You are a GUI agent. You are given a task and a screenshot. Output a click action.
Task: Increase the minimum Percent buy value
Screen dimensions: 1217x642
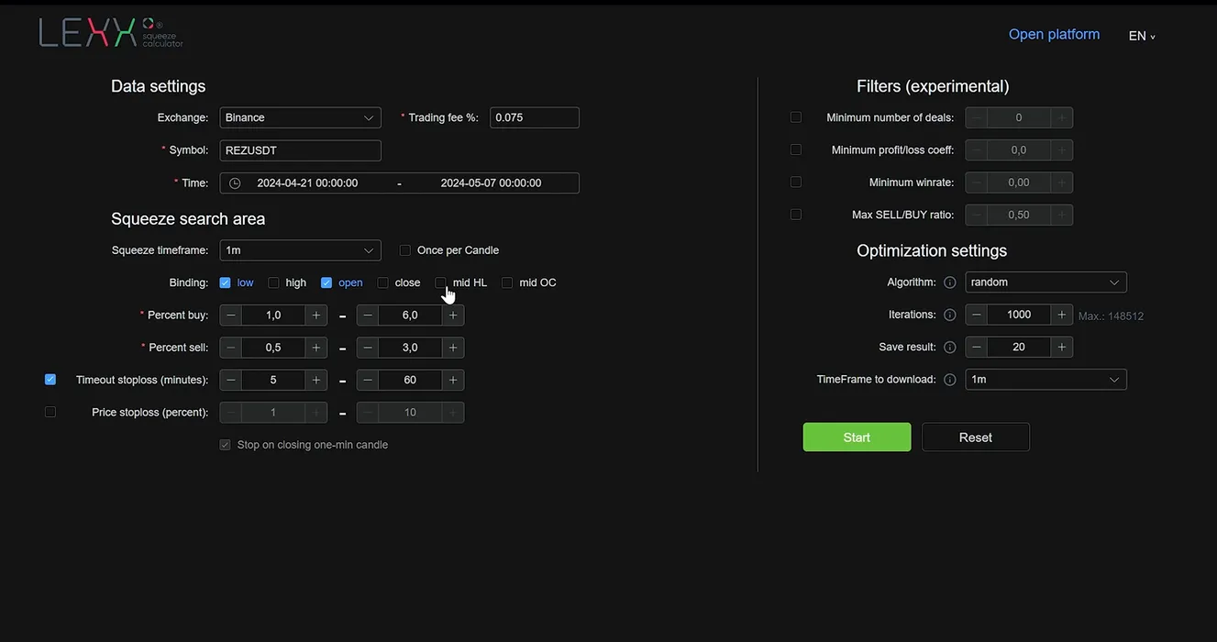(x=316, y=315)
